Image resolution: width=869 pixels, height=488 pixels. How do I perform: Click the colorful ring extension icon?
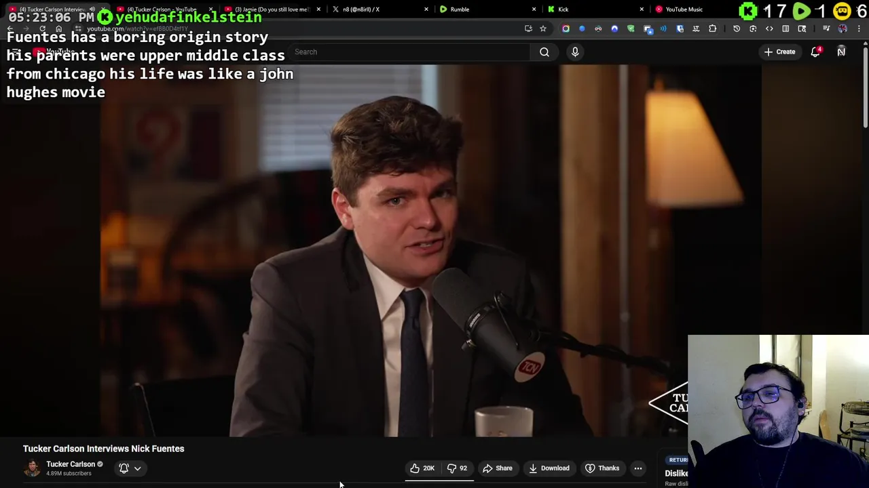coord(566,28)
